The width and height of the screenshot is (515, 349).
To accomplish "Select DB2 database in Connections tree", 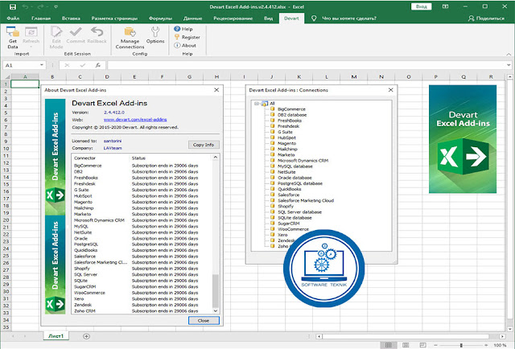I will 292,115.
